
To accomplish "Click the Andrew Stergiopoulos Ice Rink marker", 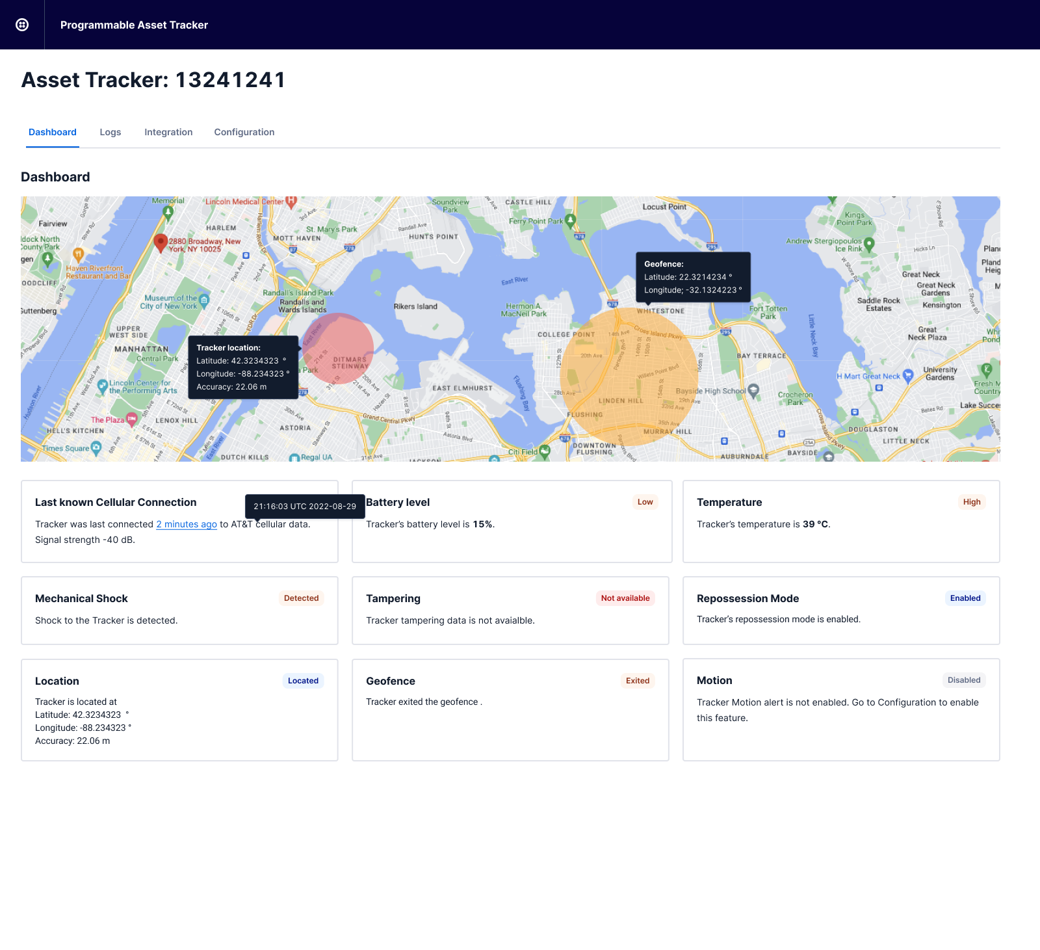I will [x=869, y=244].
